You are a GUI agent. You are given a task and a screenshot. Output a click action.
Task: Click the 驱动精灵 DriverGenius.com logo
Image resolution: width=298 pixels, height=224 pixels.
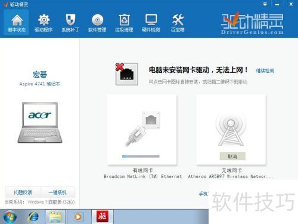click(x=252, y=23)
